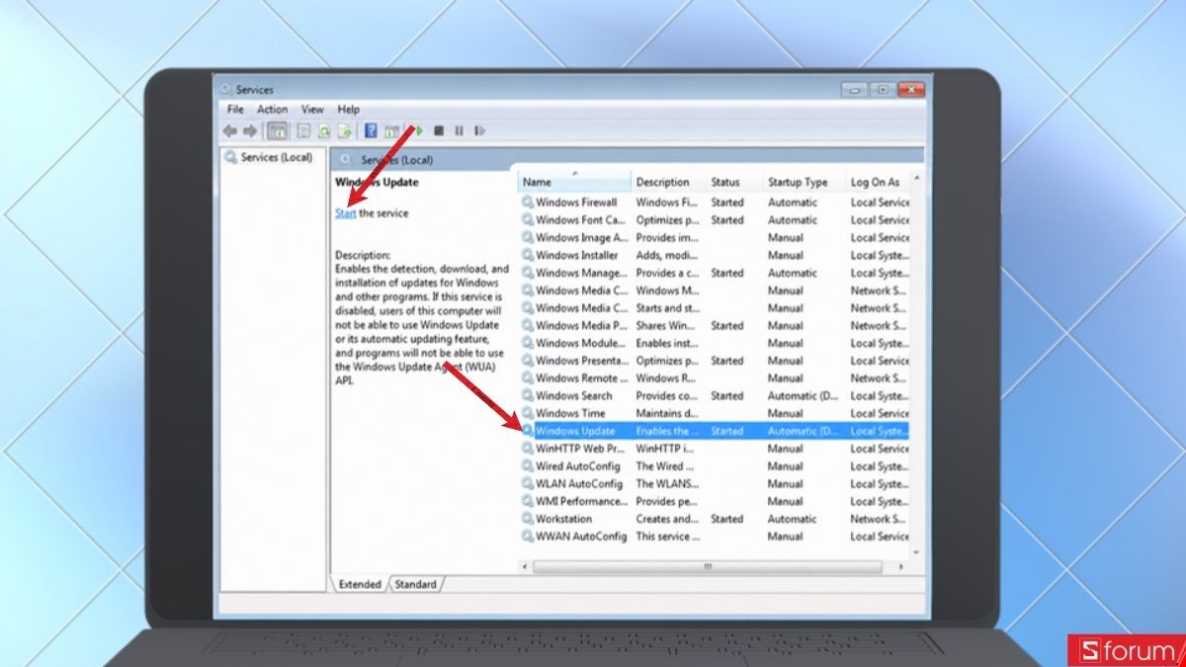Select the WinHTTP Web Pr... service name
The image size is (1186, 667).
point(581,449)
